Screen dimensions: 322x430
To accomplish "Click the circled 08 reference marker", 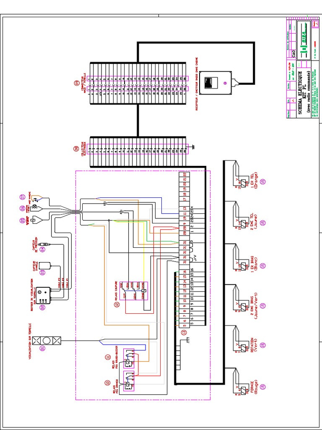I will coord(76,149).
